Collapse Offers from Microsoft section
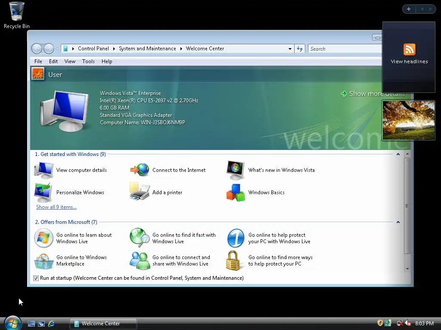The height and width of the screenshot is (330, 441). point(398,222)
